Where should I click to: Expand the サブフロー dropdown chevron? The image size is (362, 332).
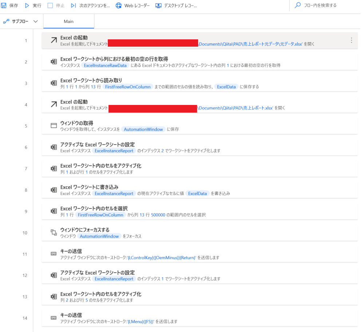coord(36,21)
